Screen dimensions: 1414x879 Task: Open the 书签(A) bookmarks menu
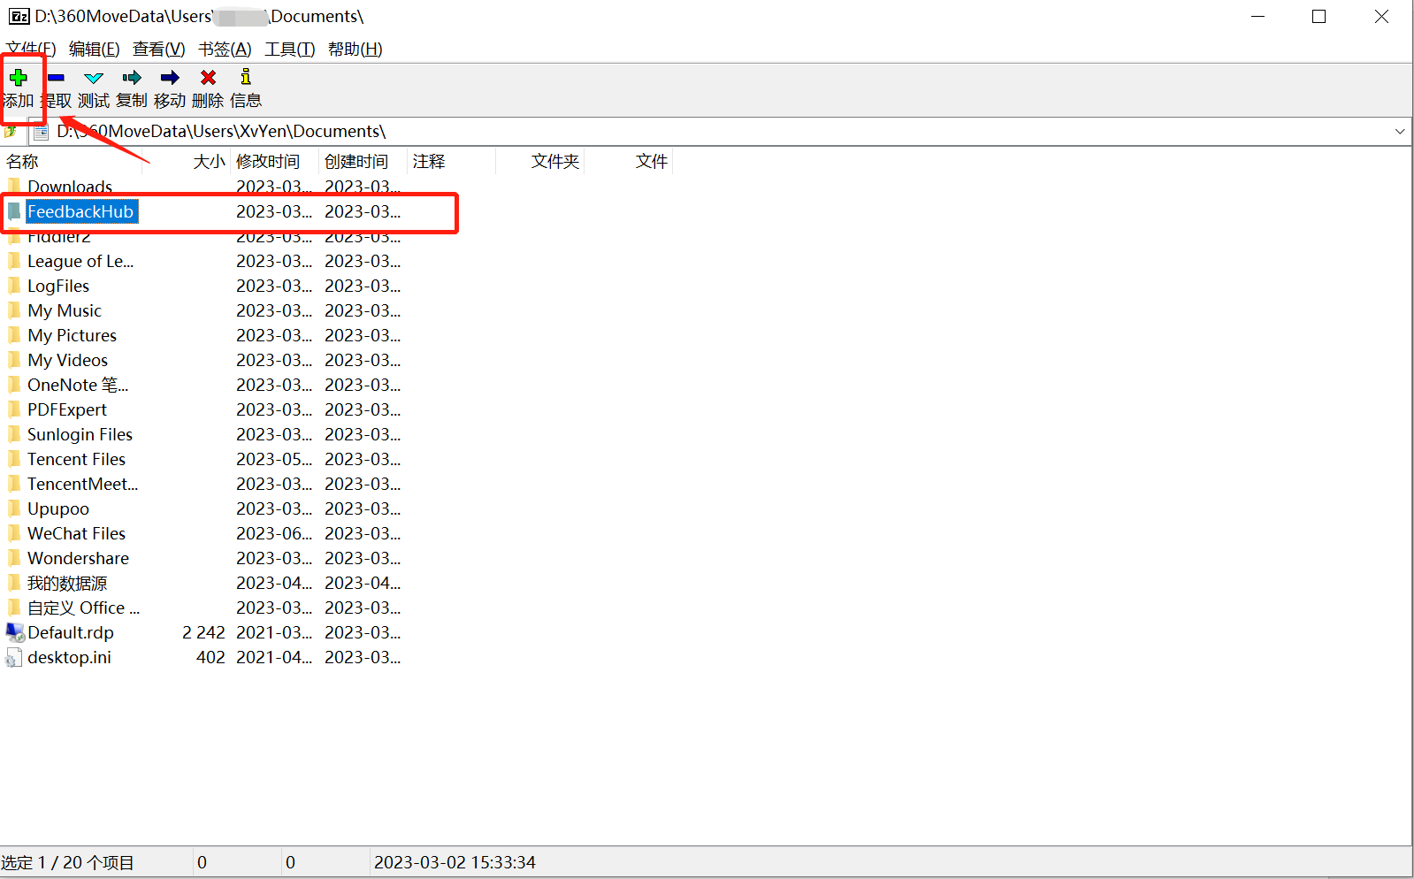coord(225,49)
